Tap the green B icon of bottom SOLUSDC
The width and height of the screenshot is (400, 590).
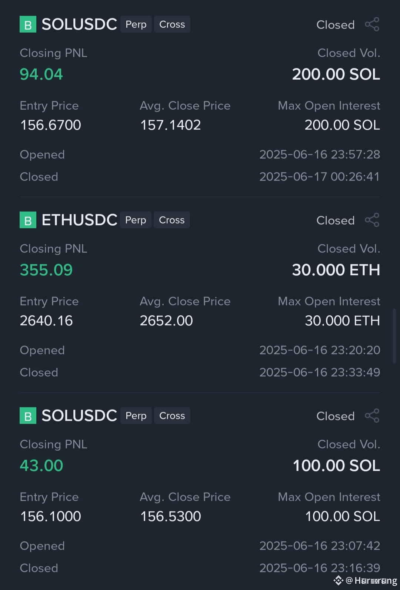pyautogui.click(x=28, y=416)
